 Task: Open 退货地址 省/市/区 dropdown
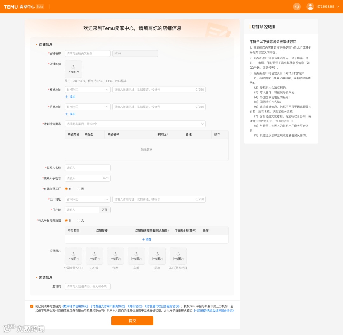point(88,106)
